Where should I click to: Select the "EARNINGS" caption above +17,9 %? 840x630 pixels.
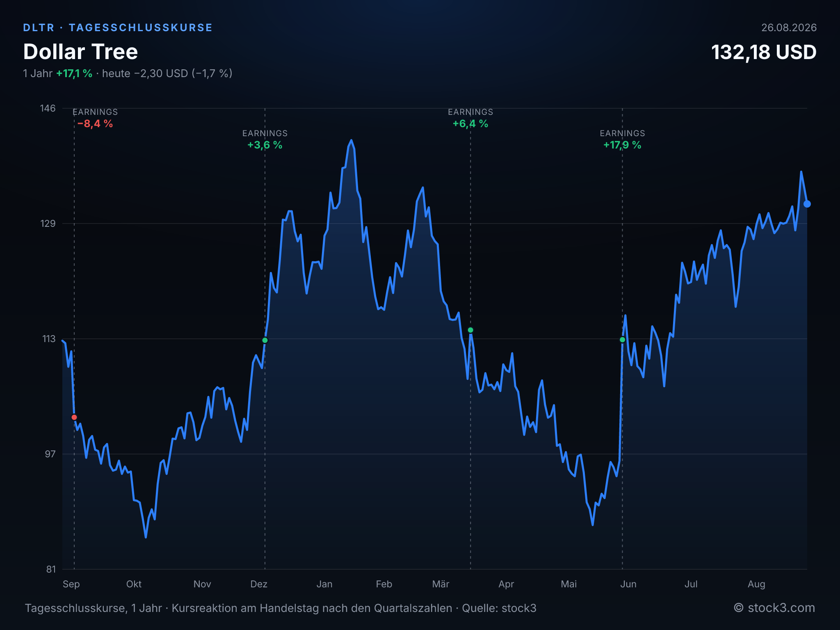(622, 133)
